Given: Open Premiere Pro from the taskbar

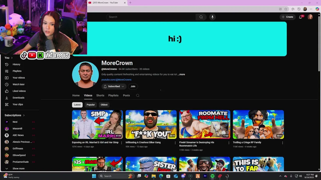Looking at the screenshot, I should point(205,176).
